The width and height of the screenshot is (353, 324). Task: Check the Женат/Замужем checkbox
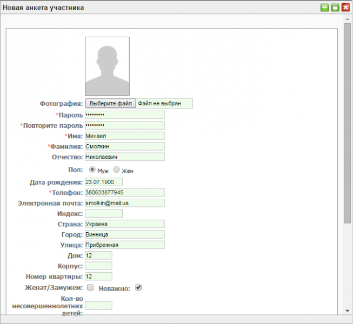tap(90, 288)
